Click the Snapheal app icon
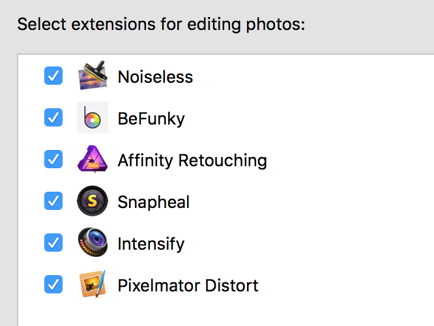 (93, 201)
